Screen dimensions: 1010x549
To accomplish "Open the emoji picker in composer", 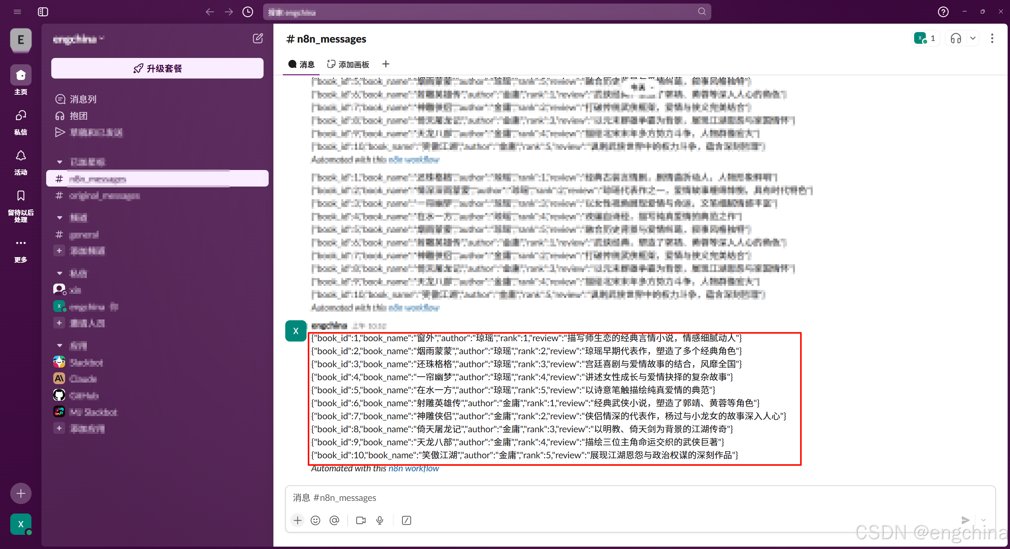I will point(315,520).
